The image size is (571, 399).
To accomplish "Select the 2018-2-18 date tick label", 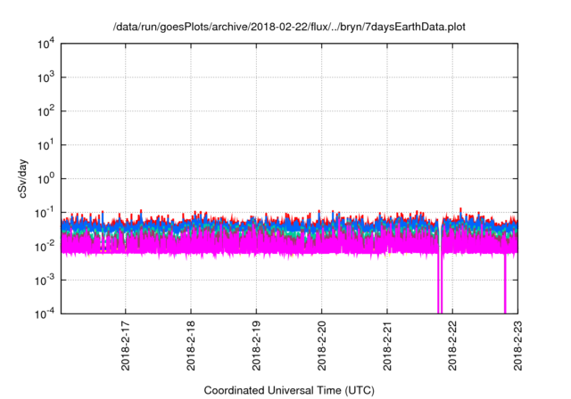I will pos(191,346).
